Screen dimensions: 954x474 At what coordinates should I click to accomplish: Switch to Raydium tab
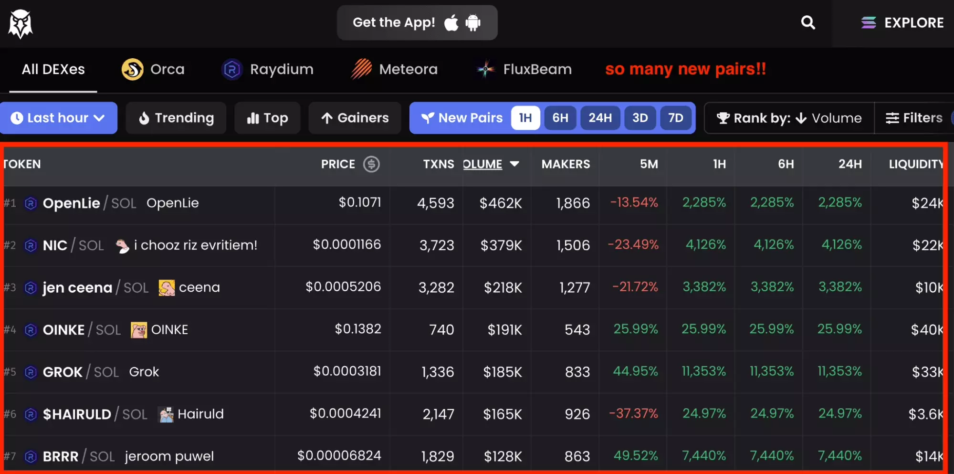268,70
